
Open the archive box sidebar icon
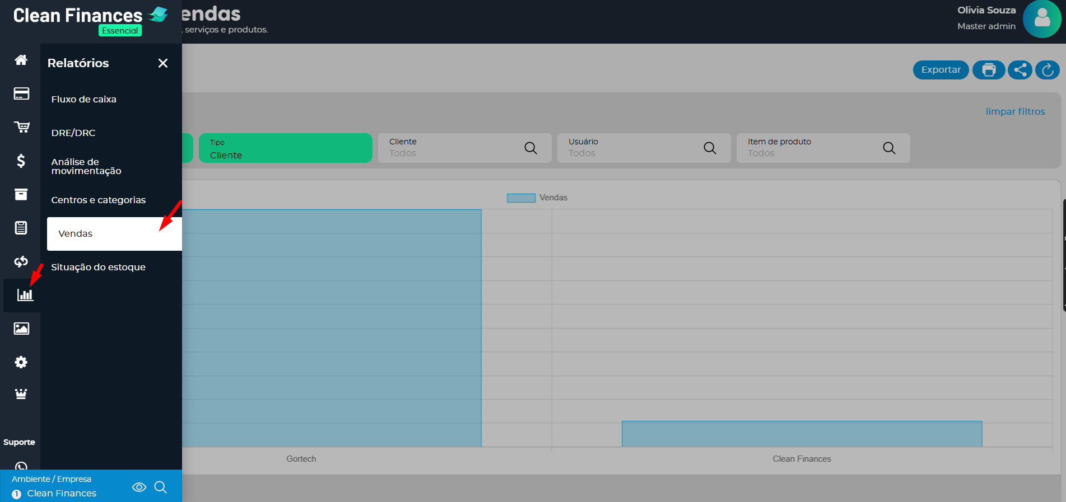click(x=21, y=194)
